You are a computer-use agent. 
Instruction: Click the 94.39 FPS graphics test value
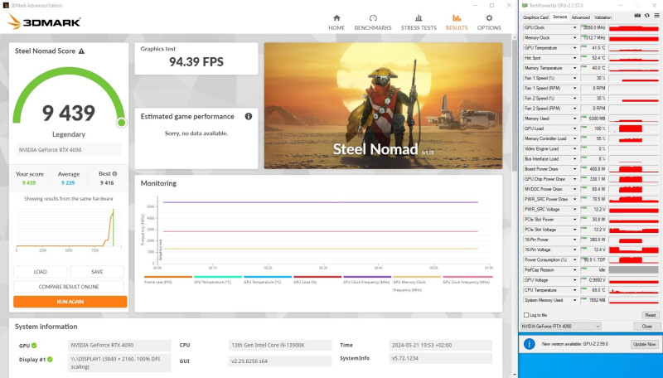196,62
